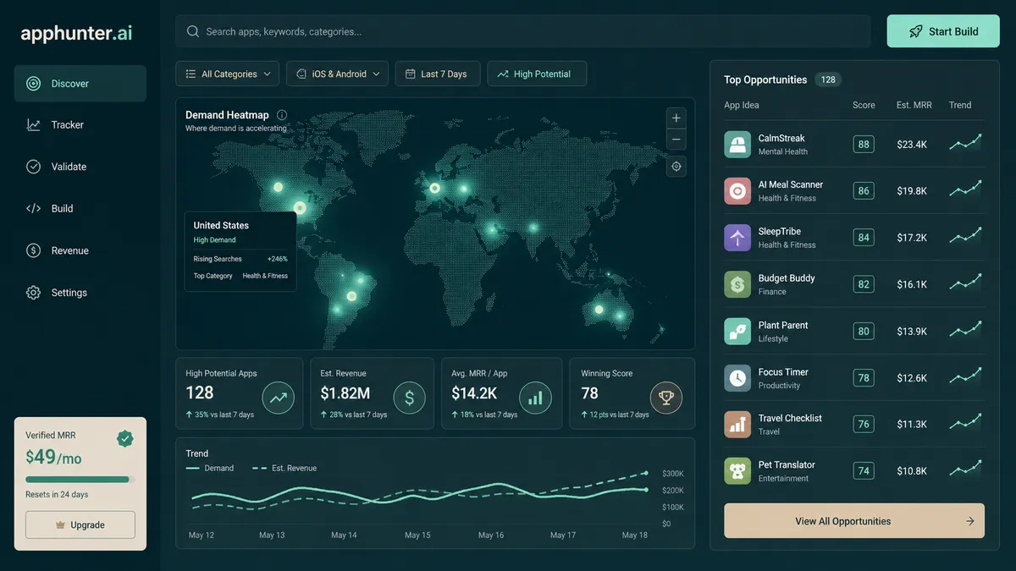Viewport: 1016px width, 571px height.
Task: Click the Verified MRR badge check icon
Action: [x=124, y=438]
